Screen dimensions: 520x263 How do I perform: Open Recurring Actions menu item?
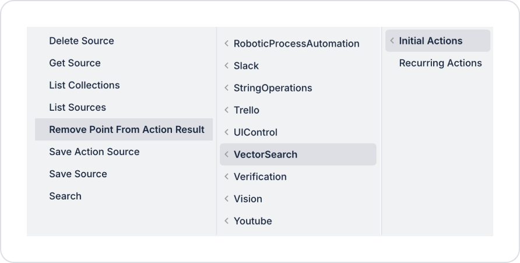(440, 63)
